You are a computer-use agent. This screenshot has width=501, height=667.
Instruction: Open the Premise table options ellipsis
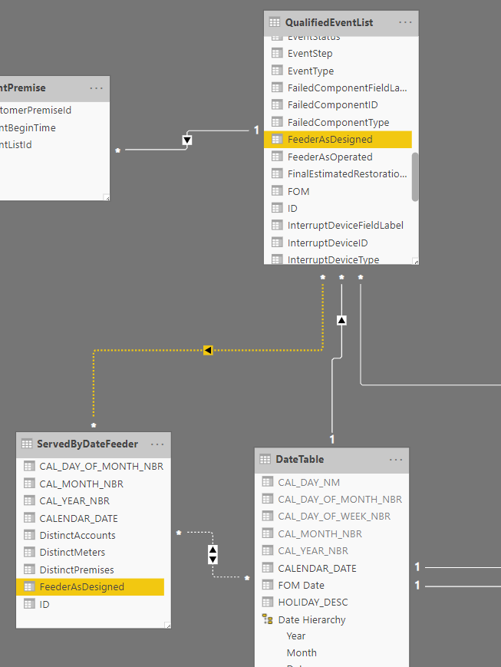96,88
